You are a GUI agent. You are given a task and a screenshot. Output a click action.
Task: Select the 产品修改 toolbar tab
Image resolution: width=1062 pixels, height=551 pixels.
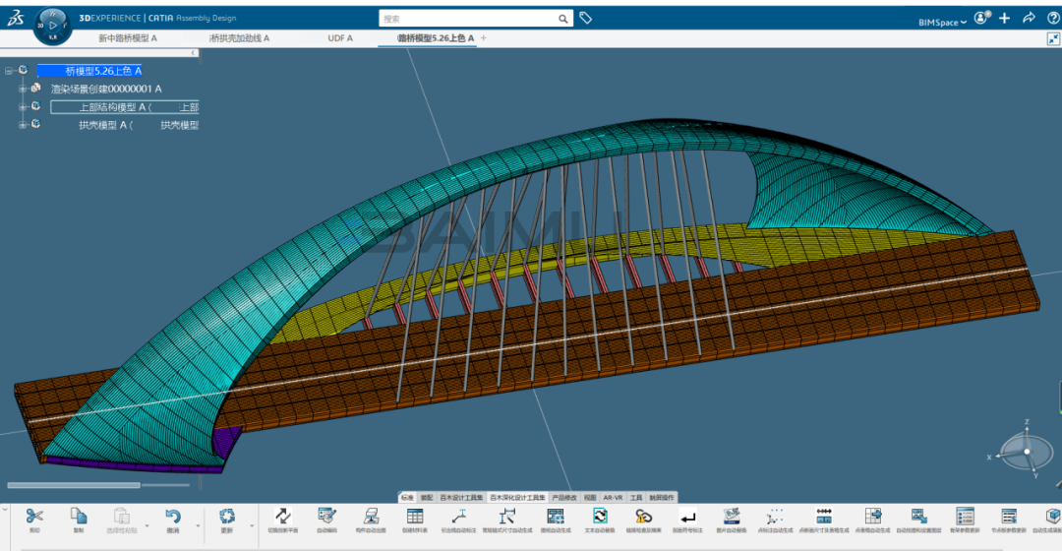click(x=564, y=498)
